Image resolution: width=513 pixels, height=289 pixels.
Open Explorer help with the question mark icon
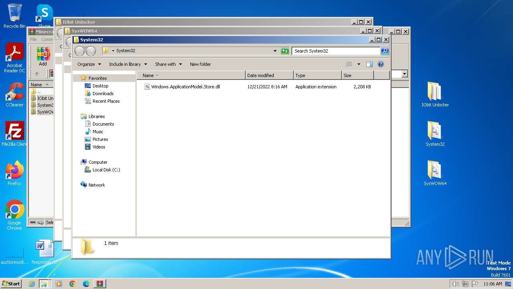pos(381,64)
